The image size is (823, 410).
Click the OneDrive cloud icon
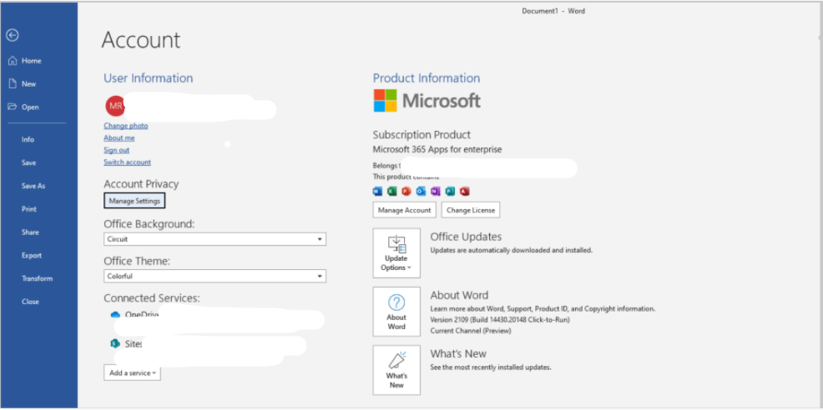115,315
